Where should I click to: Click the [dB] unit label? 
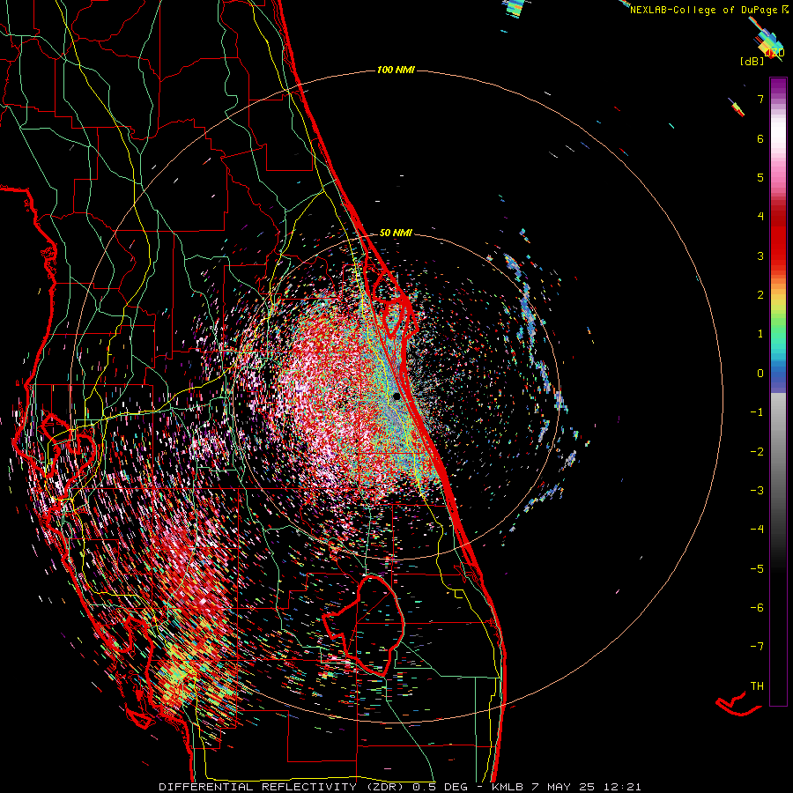752,61
